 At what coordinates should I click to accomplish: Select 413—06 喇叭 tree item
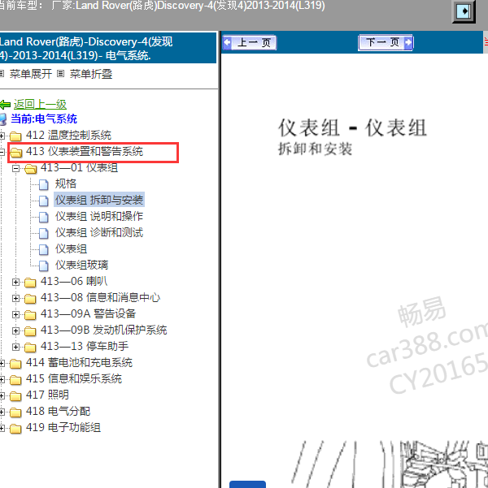(x=74, y=281)
